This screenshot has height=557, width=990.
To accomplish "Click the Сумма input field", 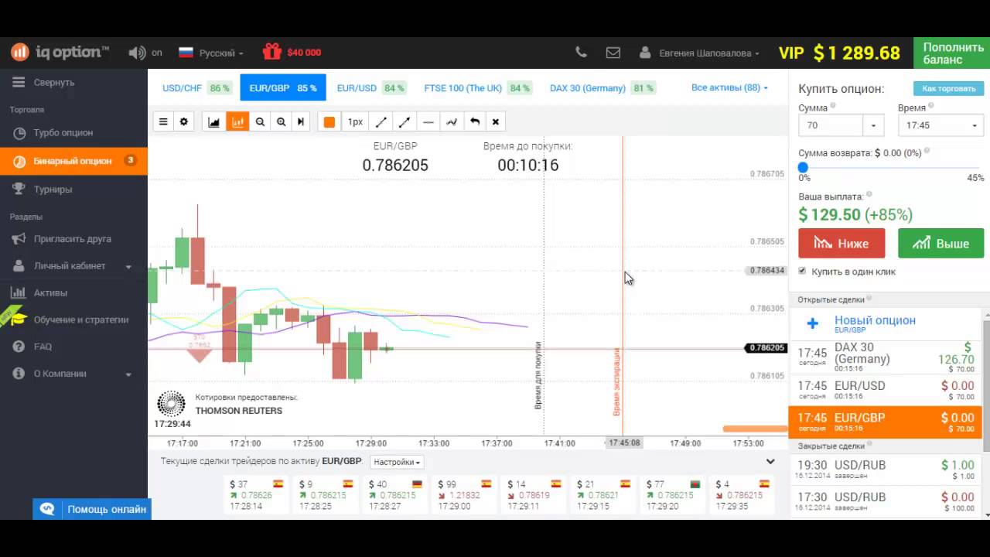I will [x=831, y=125].
